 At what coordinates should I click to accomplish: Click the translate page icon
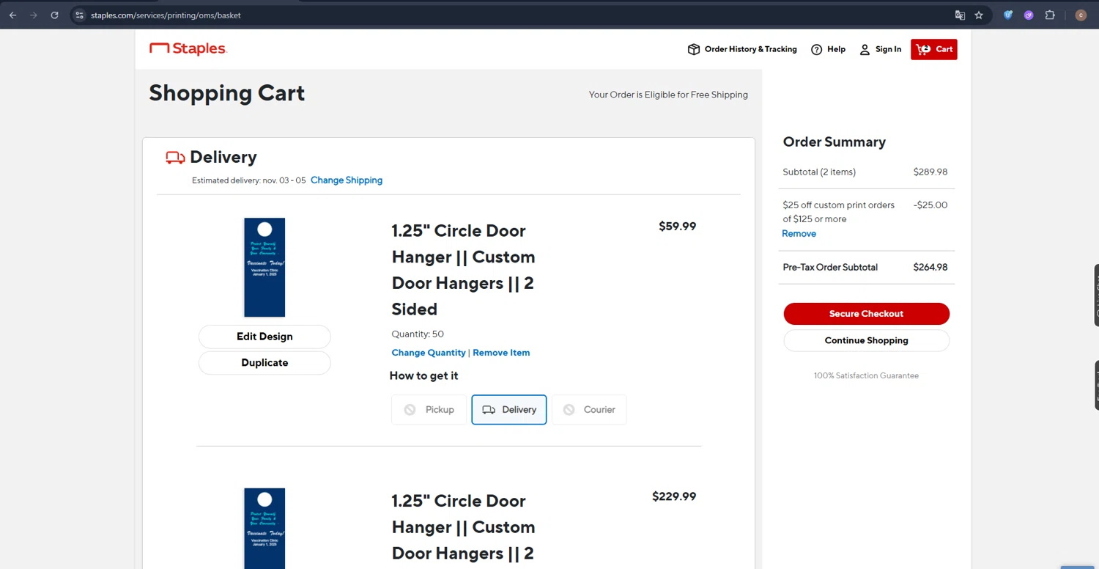(x=960, y=15)
